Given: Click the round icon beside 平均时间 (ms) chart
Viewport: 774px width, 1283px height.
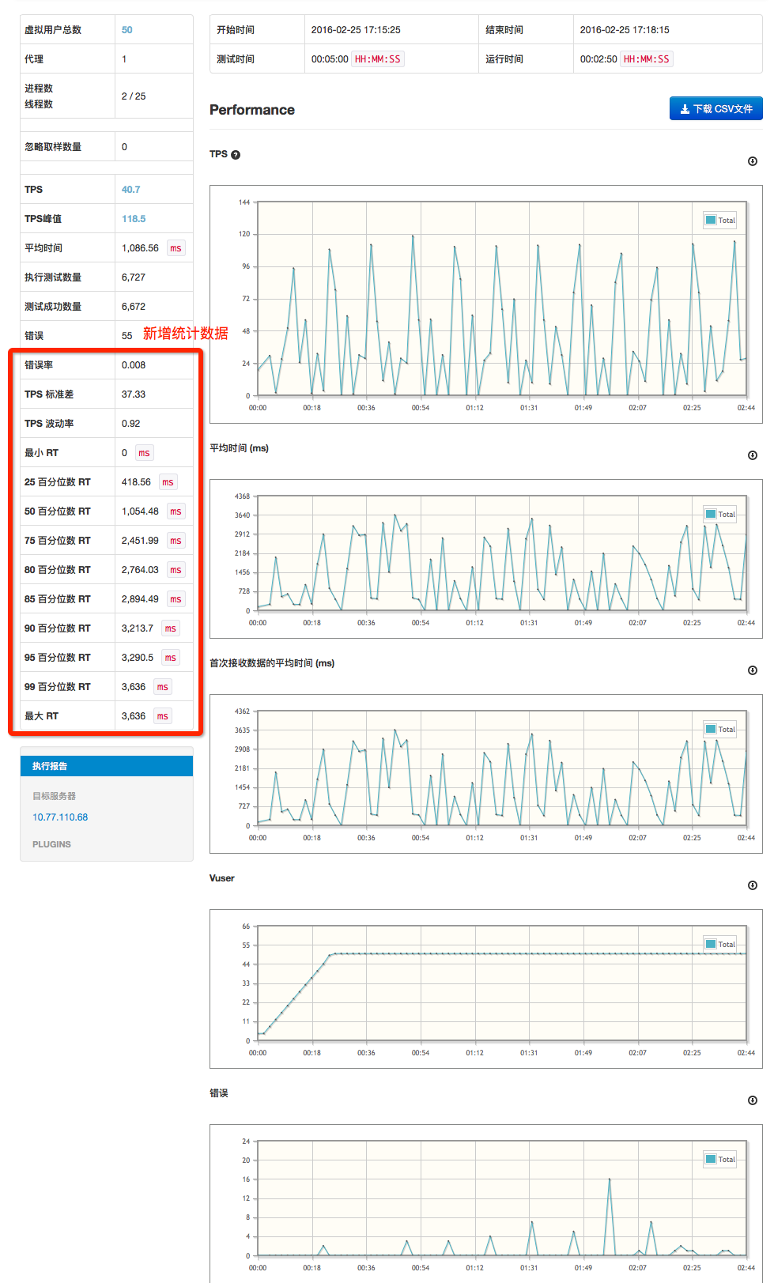Looking at the screenshot, I should click(753, 455).
